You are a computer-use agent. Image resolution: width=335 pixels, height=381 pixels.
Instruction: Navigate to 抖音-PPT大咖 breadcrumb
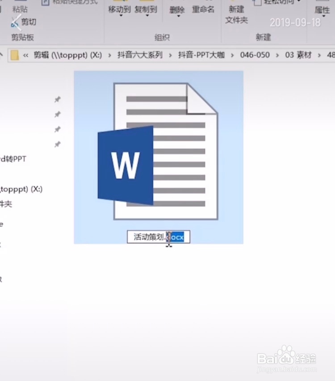[x=201, y=55]
